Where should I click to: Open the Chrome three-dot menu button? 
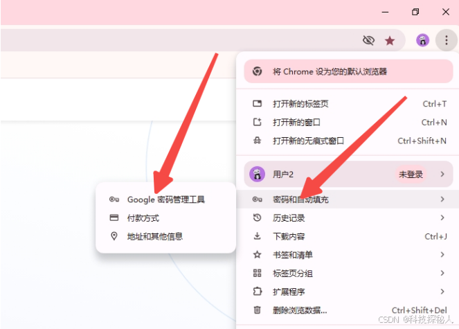[x=446, y=40]
